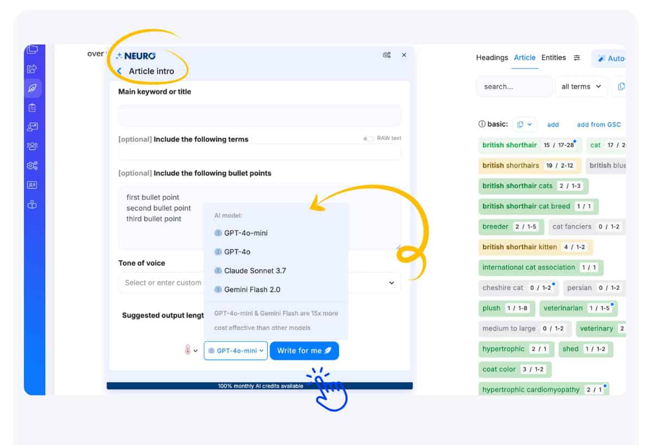Viewport: 652px width, 445px height.
Task: Click the medium to large term tag
Action: tap(525, 328)
